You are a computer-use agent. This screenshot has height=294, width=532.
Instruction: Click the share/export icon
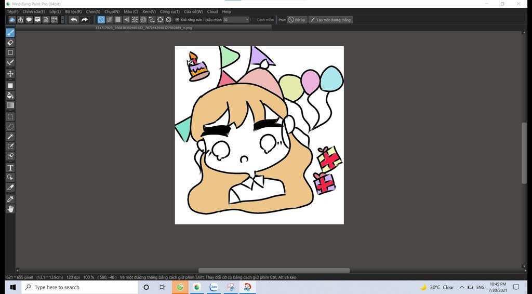coord(20,20)
